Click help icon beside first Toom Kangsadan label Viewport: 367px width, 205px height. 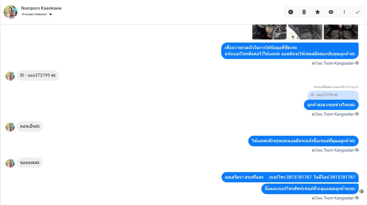pyautogui.click(x=357, y=63)
